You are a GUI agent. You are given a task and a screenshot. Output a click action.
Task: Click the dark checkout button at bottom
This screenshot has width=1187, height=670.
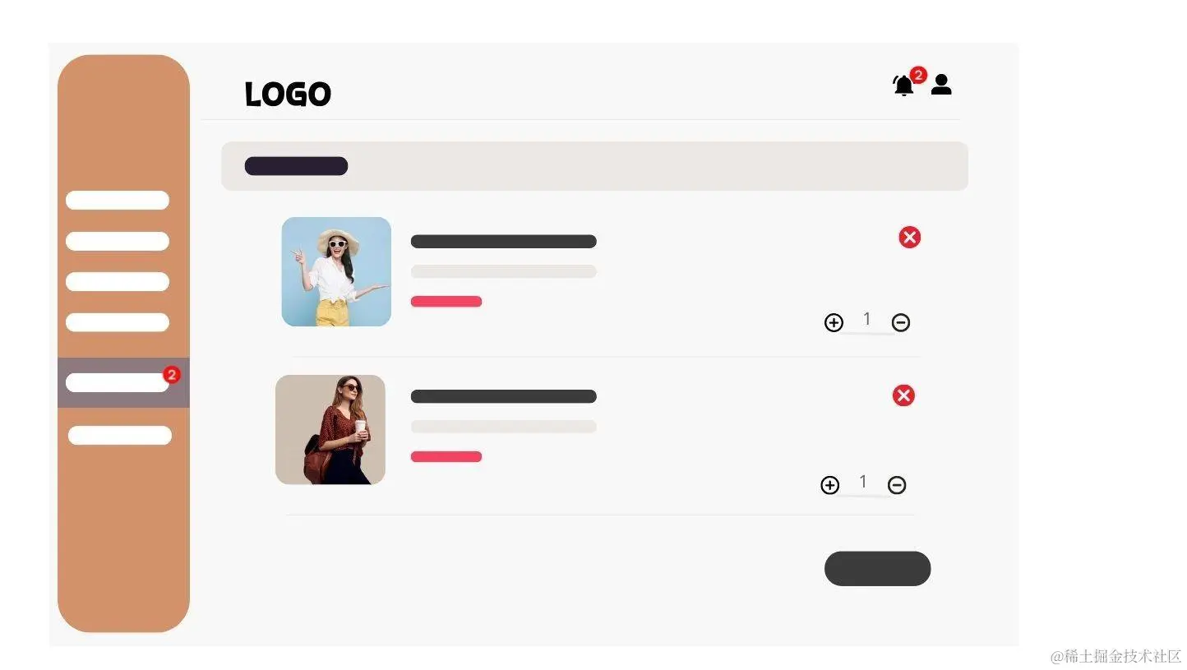pyautogui.click(x=877, y=569)
